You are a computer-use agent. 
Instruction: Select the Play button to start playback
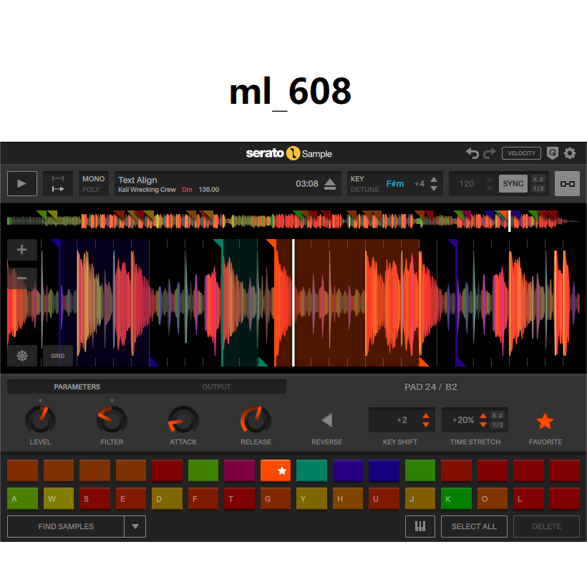[x=21, y=183]
